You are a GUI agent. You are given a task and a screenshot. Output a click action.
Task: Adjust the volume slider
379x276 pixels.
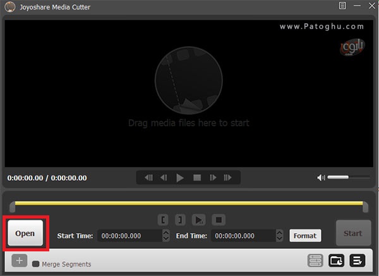(x=349, y=177)
